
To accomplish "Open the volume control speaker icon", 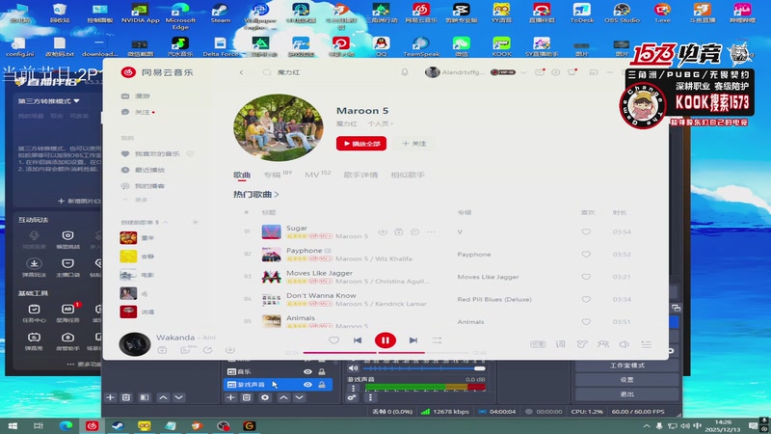I will point(624,344).
